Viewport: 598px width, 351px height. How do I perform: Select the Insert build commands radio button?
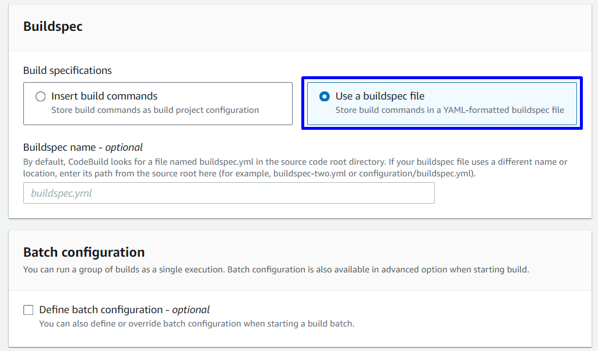(40, 97)
